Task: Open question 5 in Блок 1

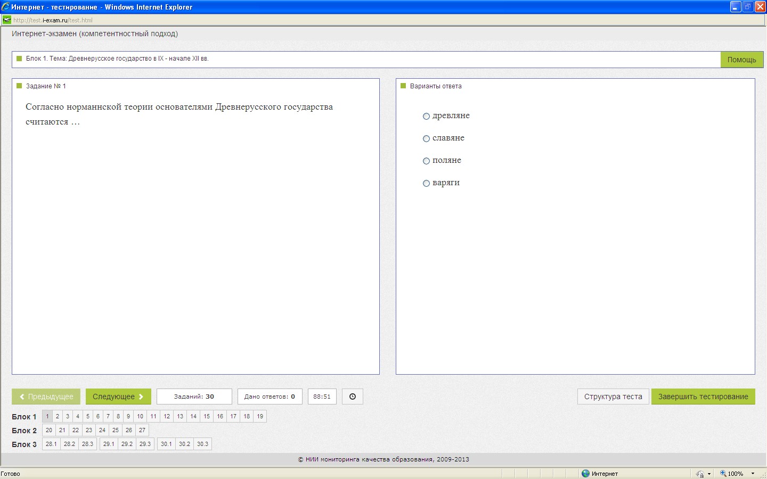Action: [x=88, y=416]
